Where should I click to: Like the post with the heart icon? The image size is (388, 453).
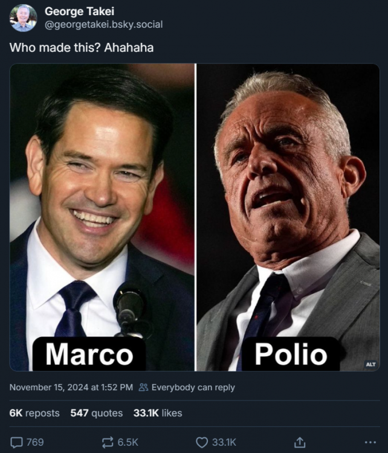pyautogui.click(x=202, y=442)
